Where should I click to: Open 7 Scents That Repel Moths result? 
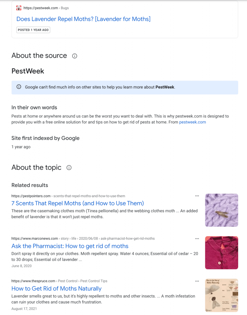point(78,203)
